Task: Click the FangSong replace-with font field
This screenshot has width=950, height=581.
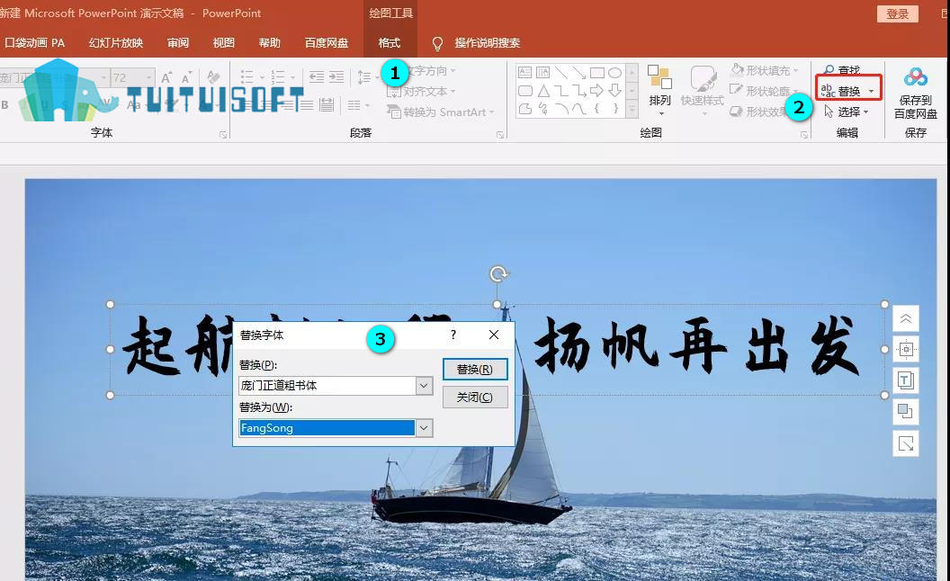Action: [x=327, y=428]
